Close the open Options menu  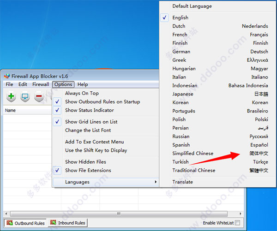[63, 84]
